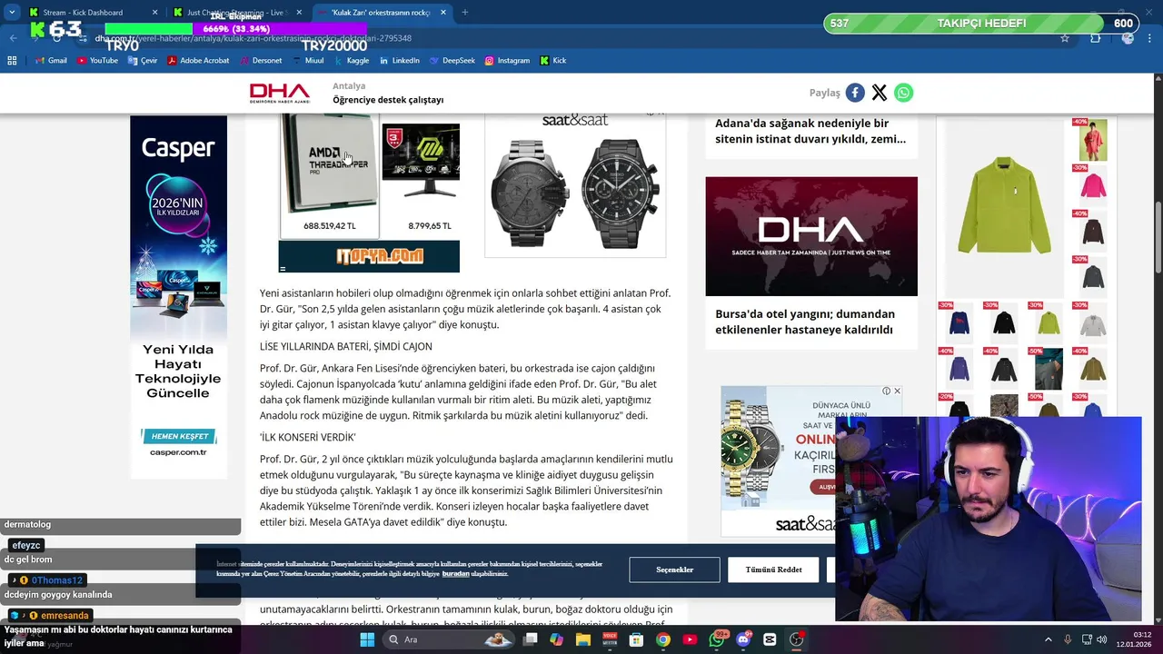Open Google Chrome from the taskbar
The height and width of the screenshot is (654, 1163).
tap(663, 639)
